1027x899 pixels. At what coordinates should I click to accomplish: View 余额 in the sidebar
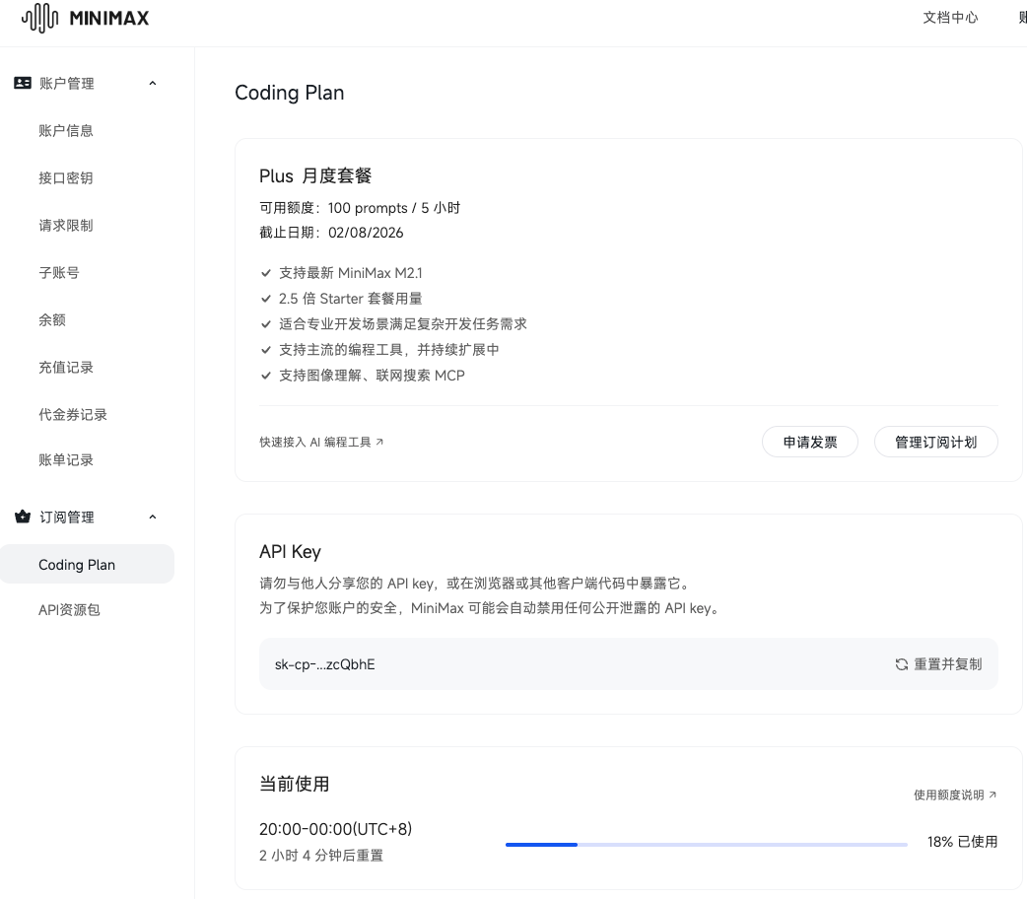click(52, 320)
